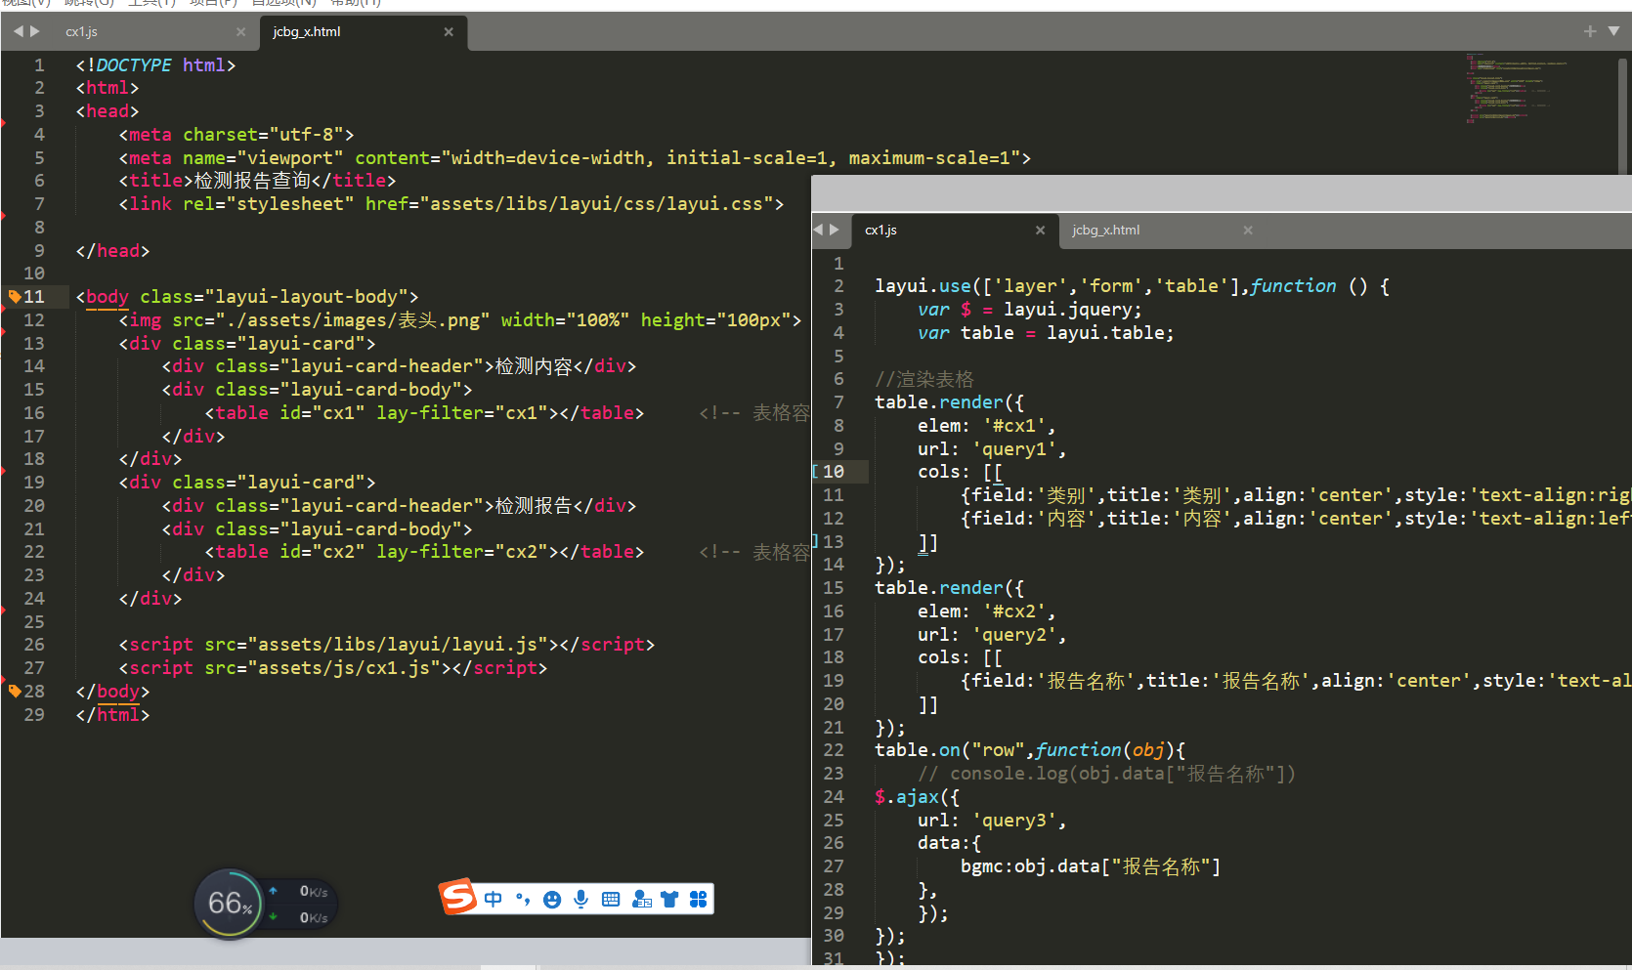1632x970 pixels.
Task: Click the img src path 表头.png
Action: [352, 319]
